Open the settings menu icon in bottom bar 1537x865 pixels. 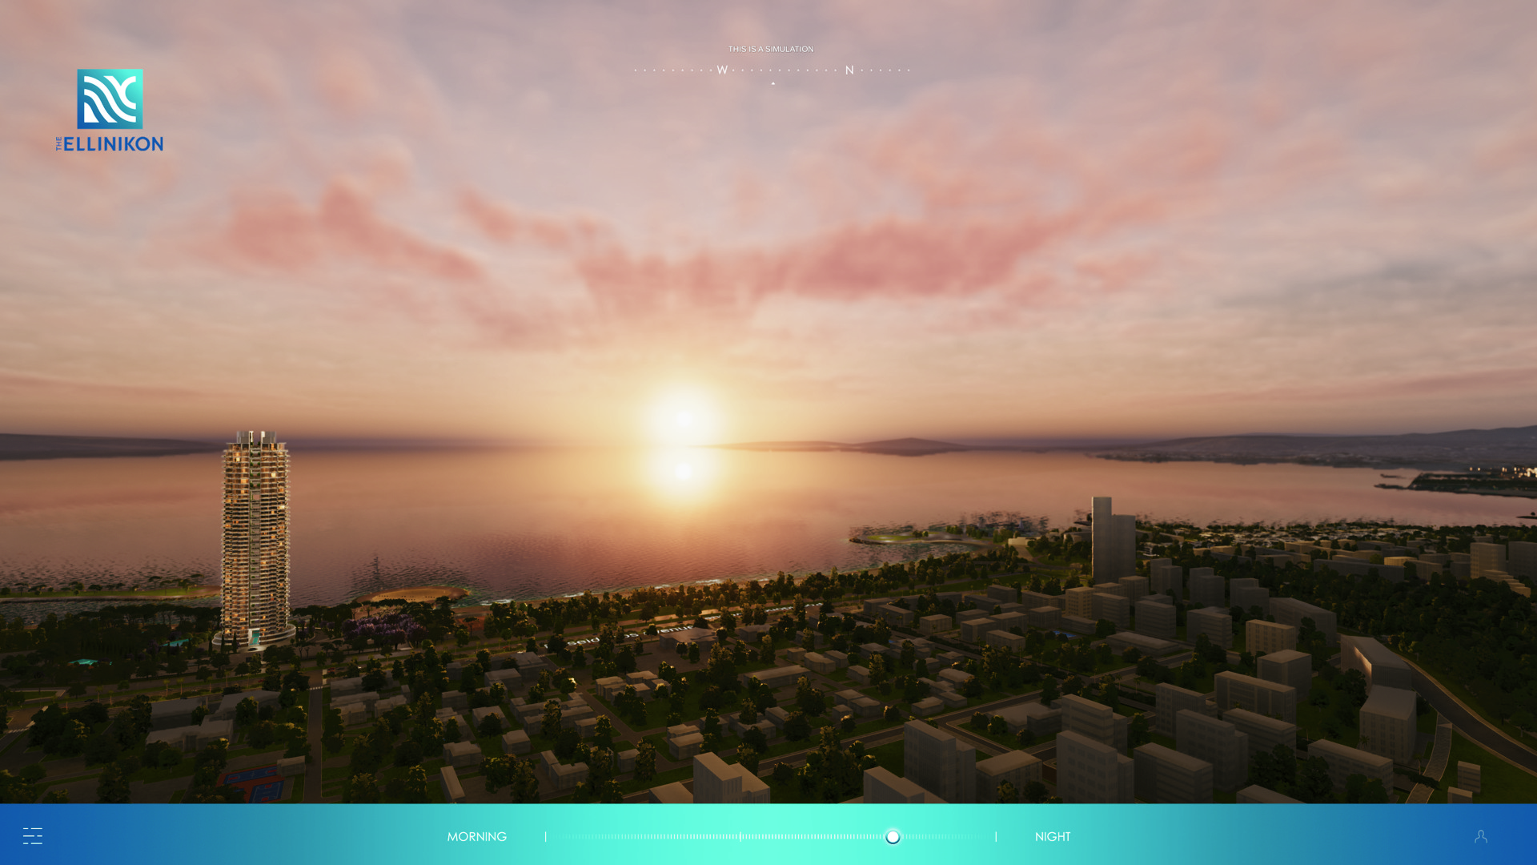pos(33,836)
